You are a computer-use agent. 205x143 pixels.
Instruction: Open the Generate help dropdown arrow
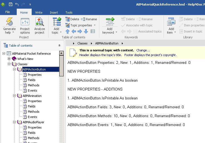(13, 32)
